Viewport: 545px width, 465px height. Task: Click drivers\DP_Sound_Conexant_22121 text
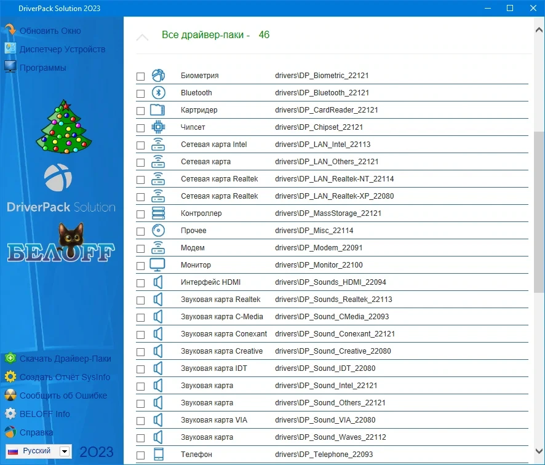[335, 333]
